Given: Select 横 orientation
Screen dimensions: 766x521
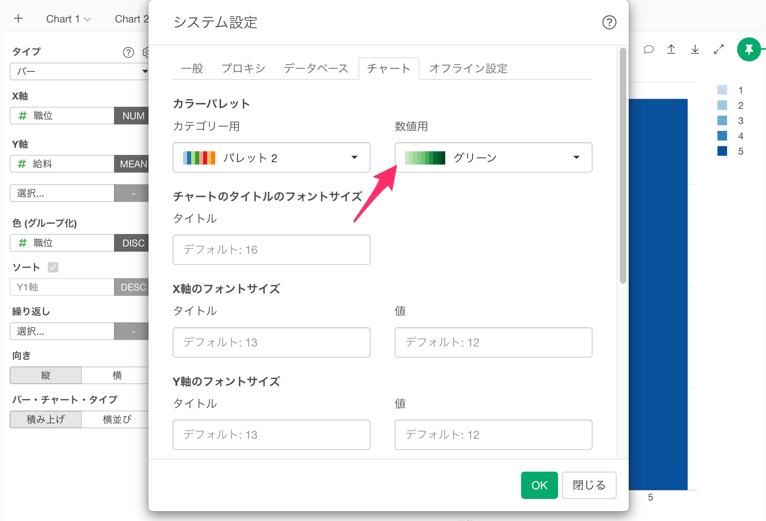Looking at the screenshot, I should tap(116, 375).
